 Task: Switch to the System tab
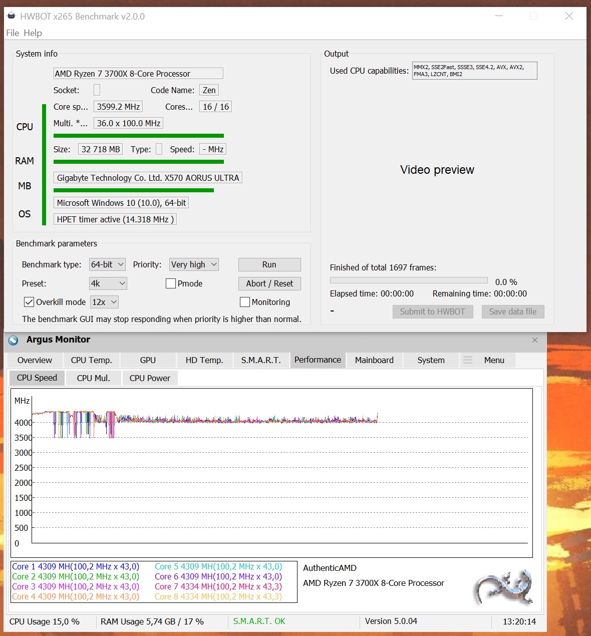pyautogui.click(x=431, y=360)
